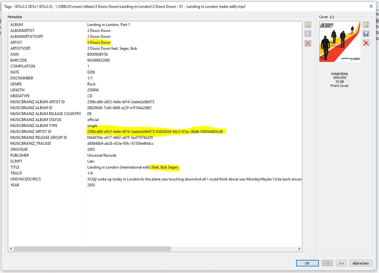Viewport: 379px width, 273px height.
Task: Remove the selected metadata field
Action: (308, 43)
